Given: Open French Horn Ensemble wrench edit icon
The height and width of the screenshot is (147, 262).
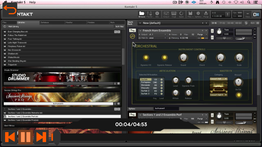Looking at the screenshot, I should click(x=132, y=30).
